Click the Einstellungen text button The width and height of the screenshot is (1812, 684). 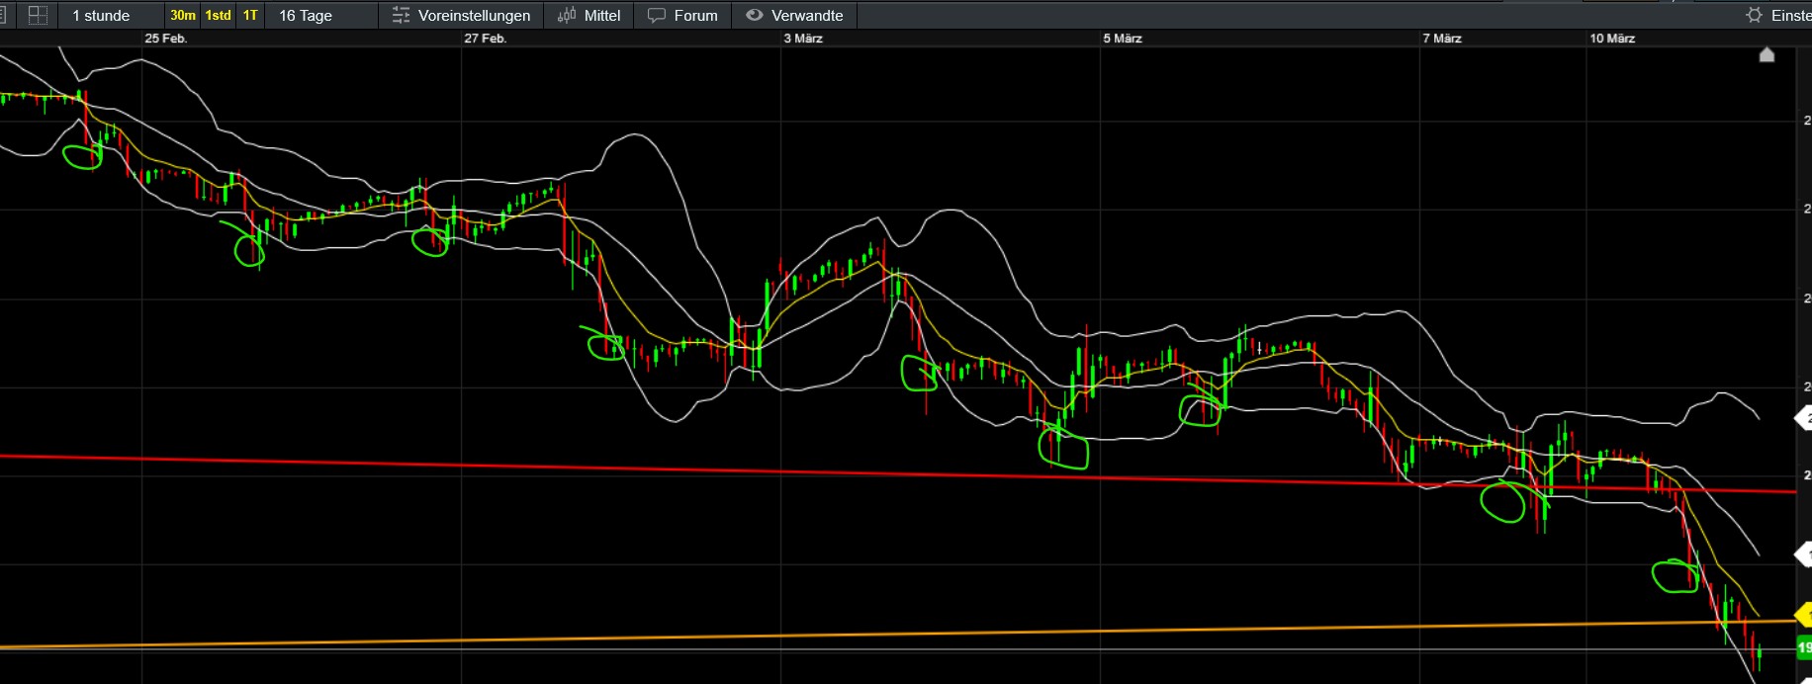(x=1790, y=15)
